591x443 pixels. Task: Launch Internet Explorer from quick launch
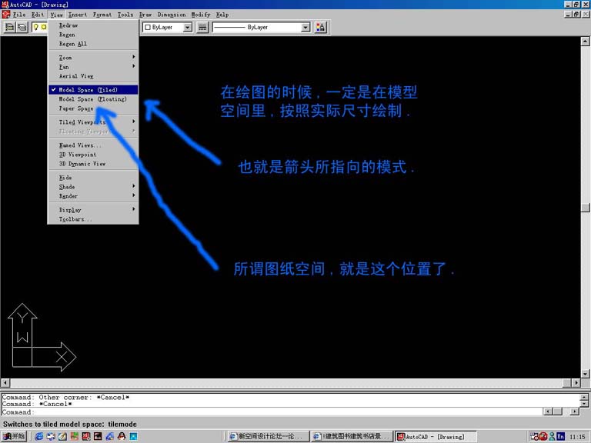[x=38, y=437]
